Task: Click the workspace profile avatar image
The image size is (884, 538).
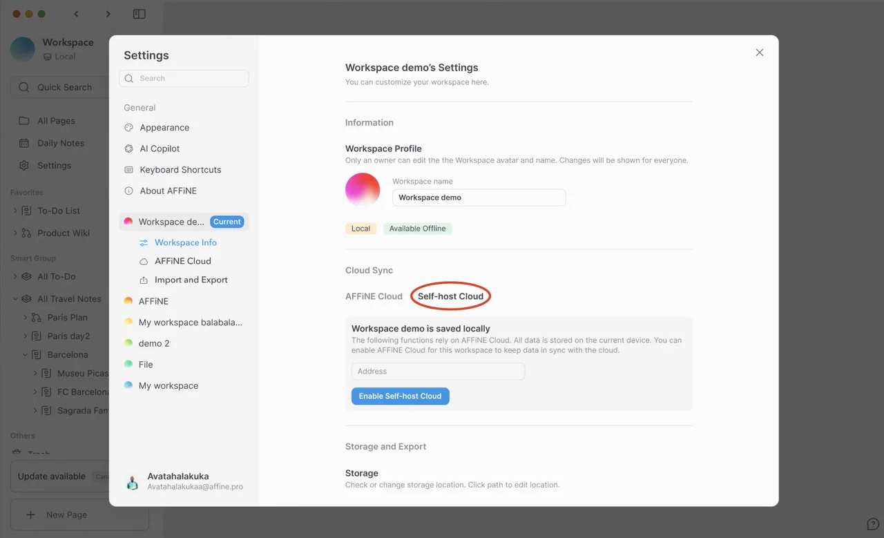Action: coord(363,190)
